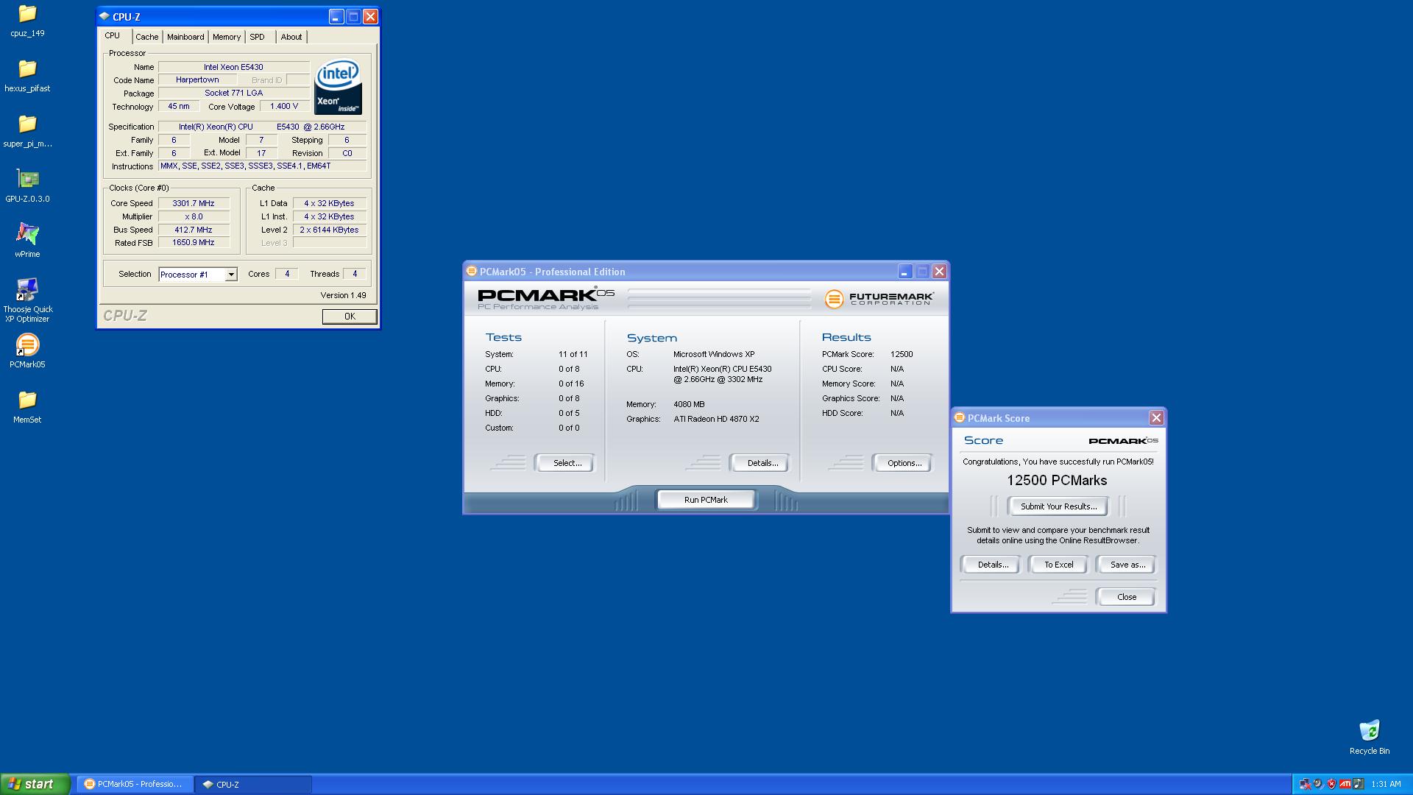This screenshot has height=795, width=1413.
Task: Switch to the Cache tab in CPU-Z
Action: [146, 37]
